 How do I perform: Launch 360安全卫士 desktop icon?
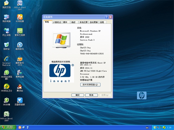(6, 87)
